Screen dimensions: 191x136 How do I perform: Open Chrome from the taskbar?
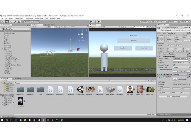(x=34, y=120)
